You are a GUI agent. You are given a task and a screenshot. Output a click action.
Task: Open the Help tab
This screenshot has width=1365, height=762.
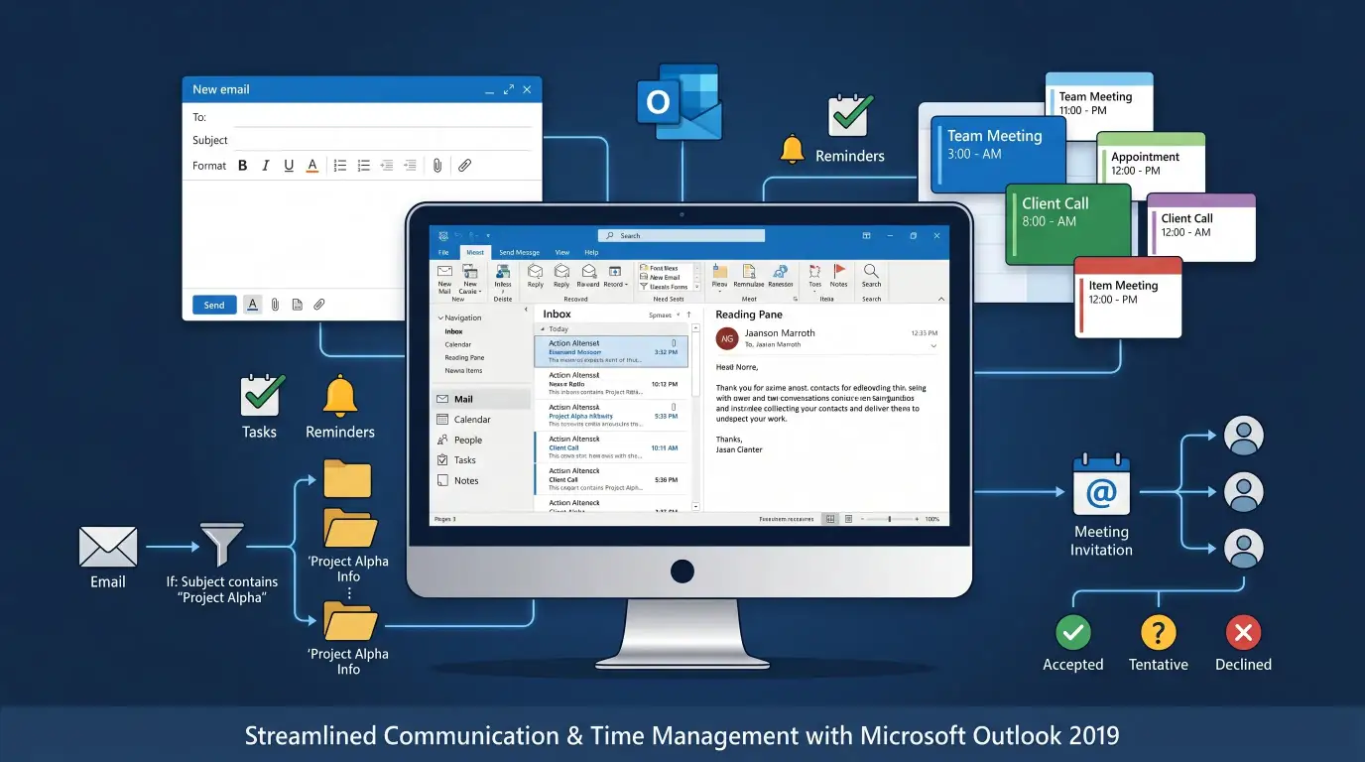[x=591, y=252]
